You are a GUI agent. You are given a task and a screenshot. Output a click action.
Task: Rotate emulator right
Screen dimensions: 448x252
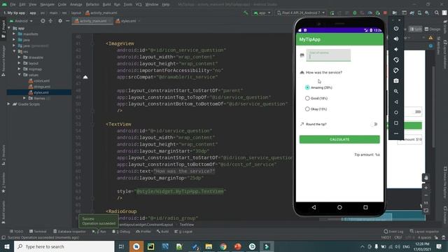click(x=396, y=70)
